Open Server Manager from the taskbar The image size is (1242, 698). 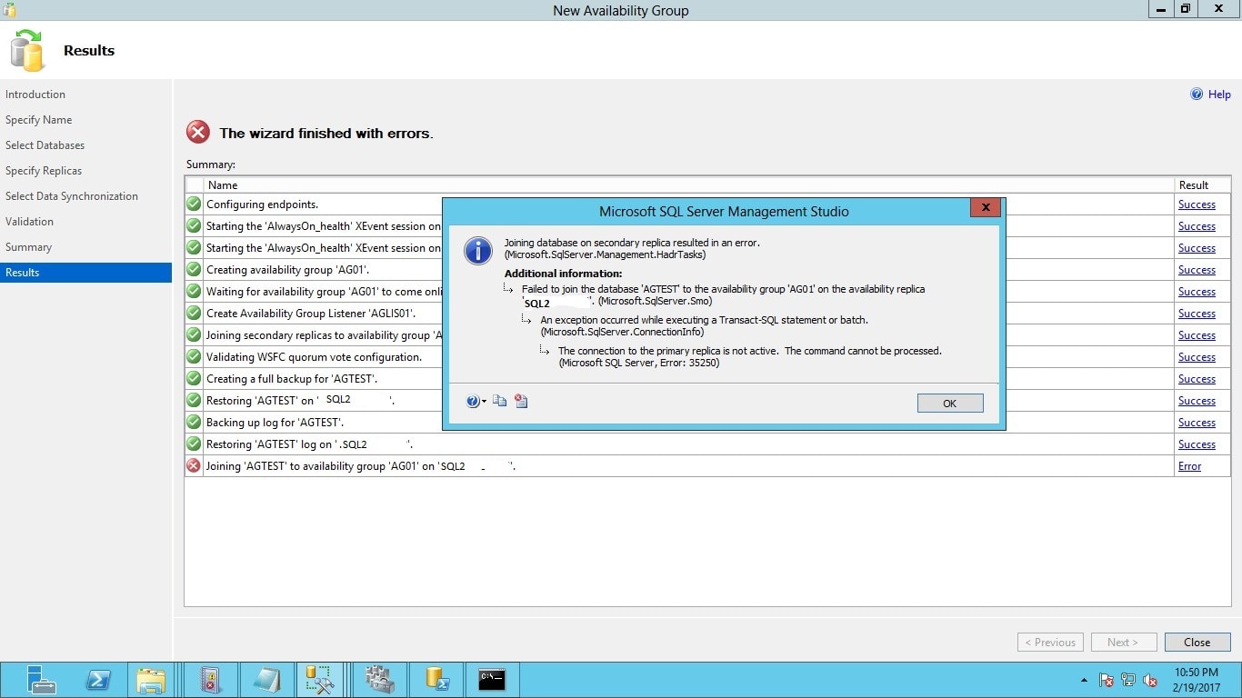(x=41, y=680)
